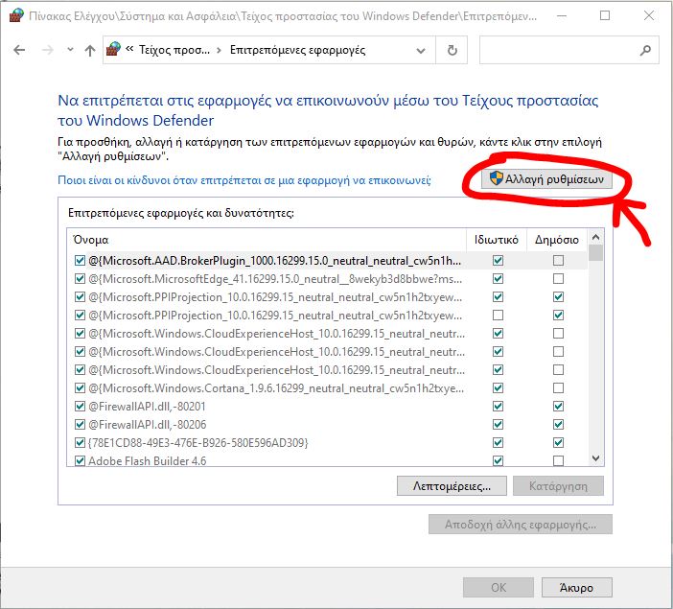The image size is (673, 609).
Task: Click the search magnifier icon
Action: point(645,51)
